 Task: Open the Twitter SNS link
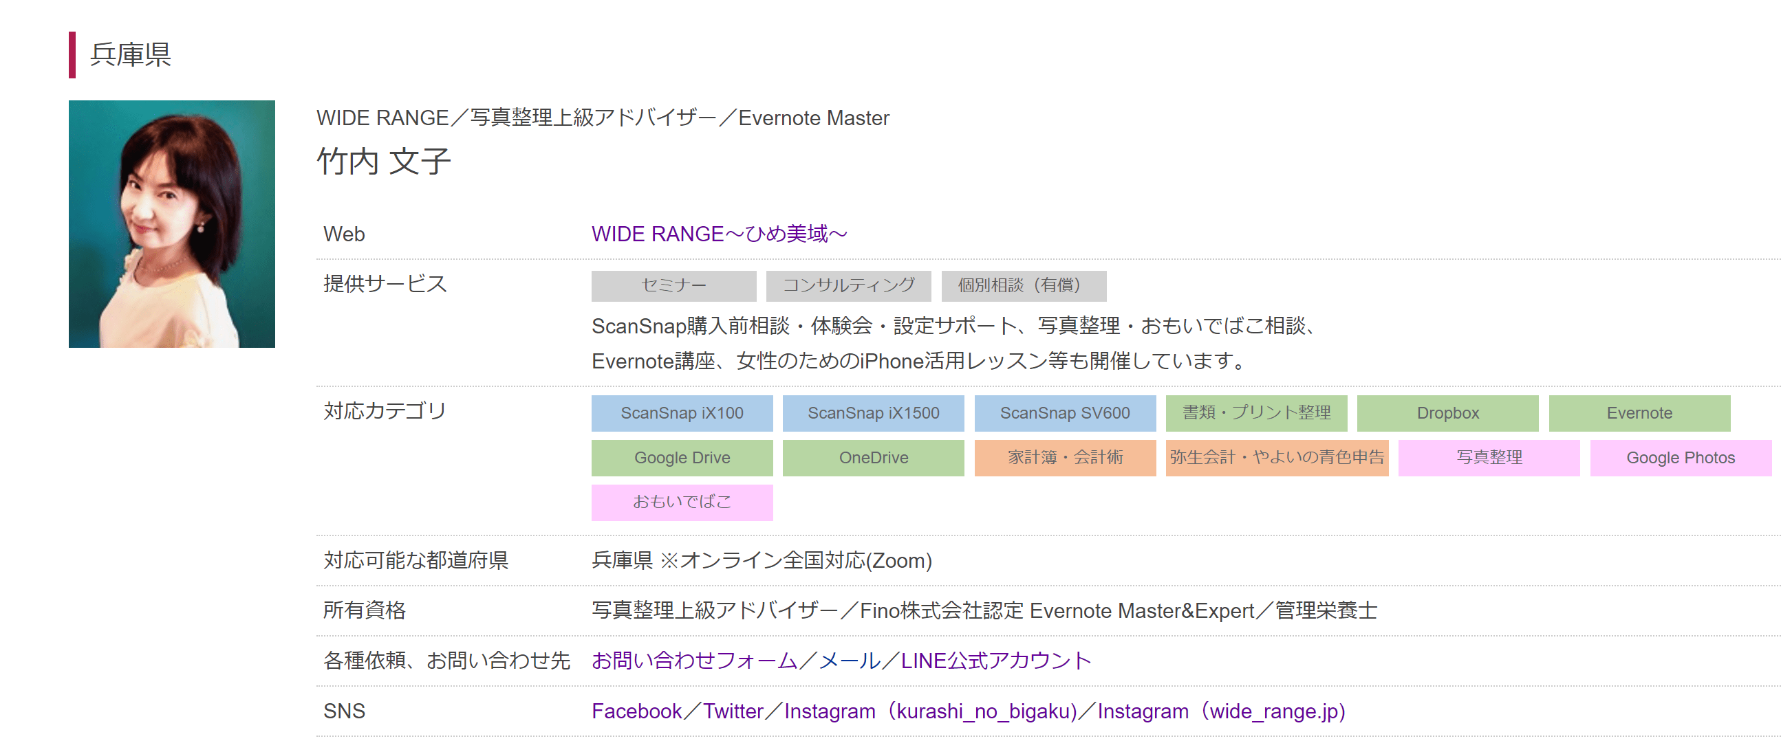[733, 711]
